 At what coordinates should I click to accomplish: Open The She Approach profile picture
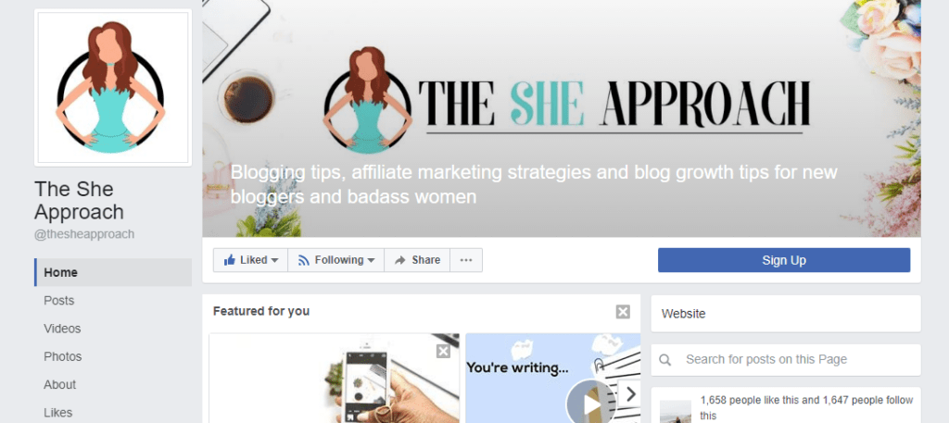(113, 88)
